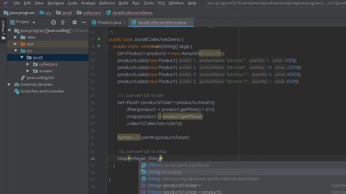
Task: Expand the out folder
Action: click(15, 44)
